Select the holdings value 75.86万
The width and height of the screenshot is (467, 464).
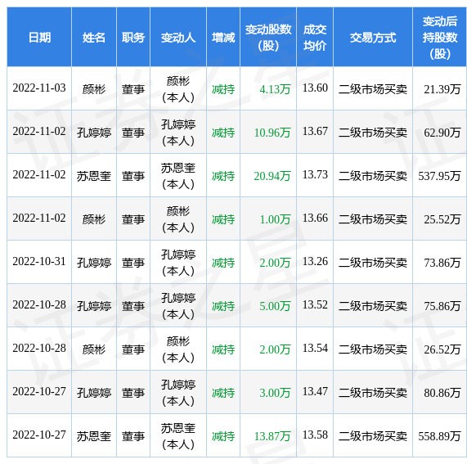(442, 306)
